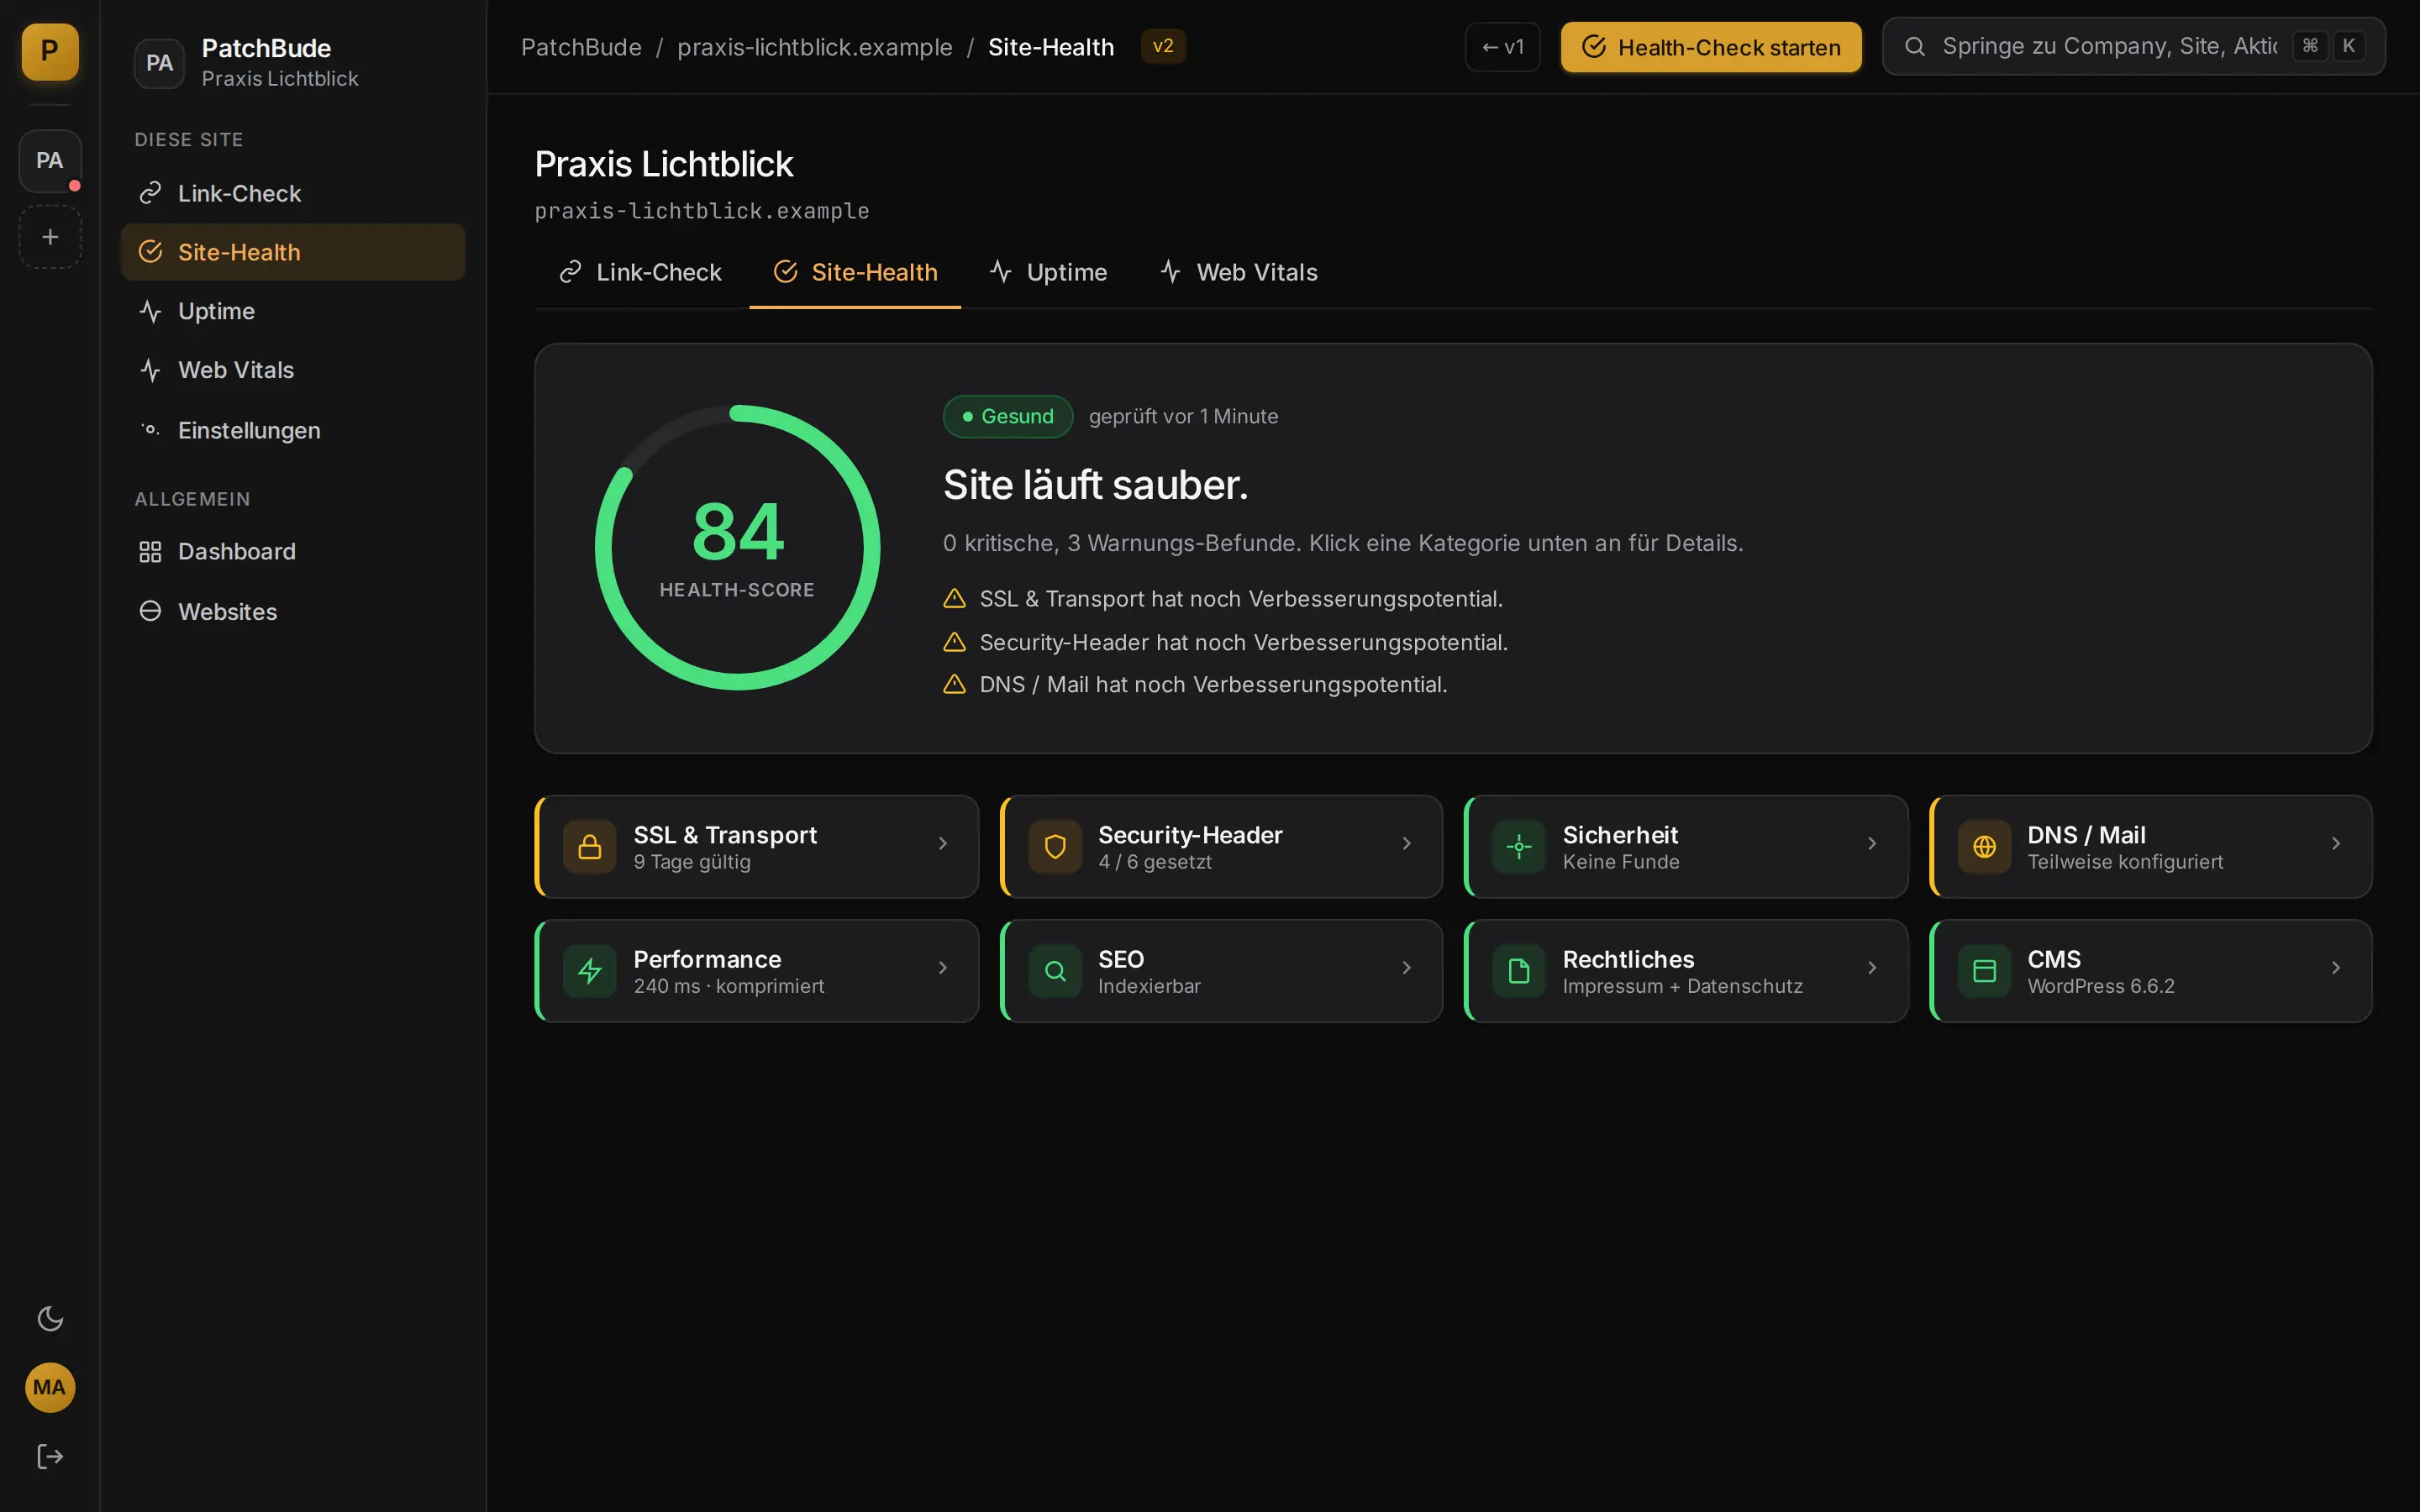
Task: Start the Health-Check
Action: [1710, 47]
